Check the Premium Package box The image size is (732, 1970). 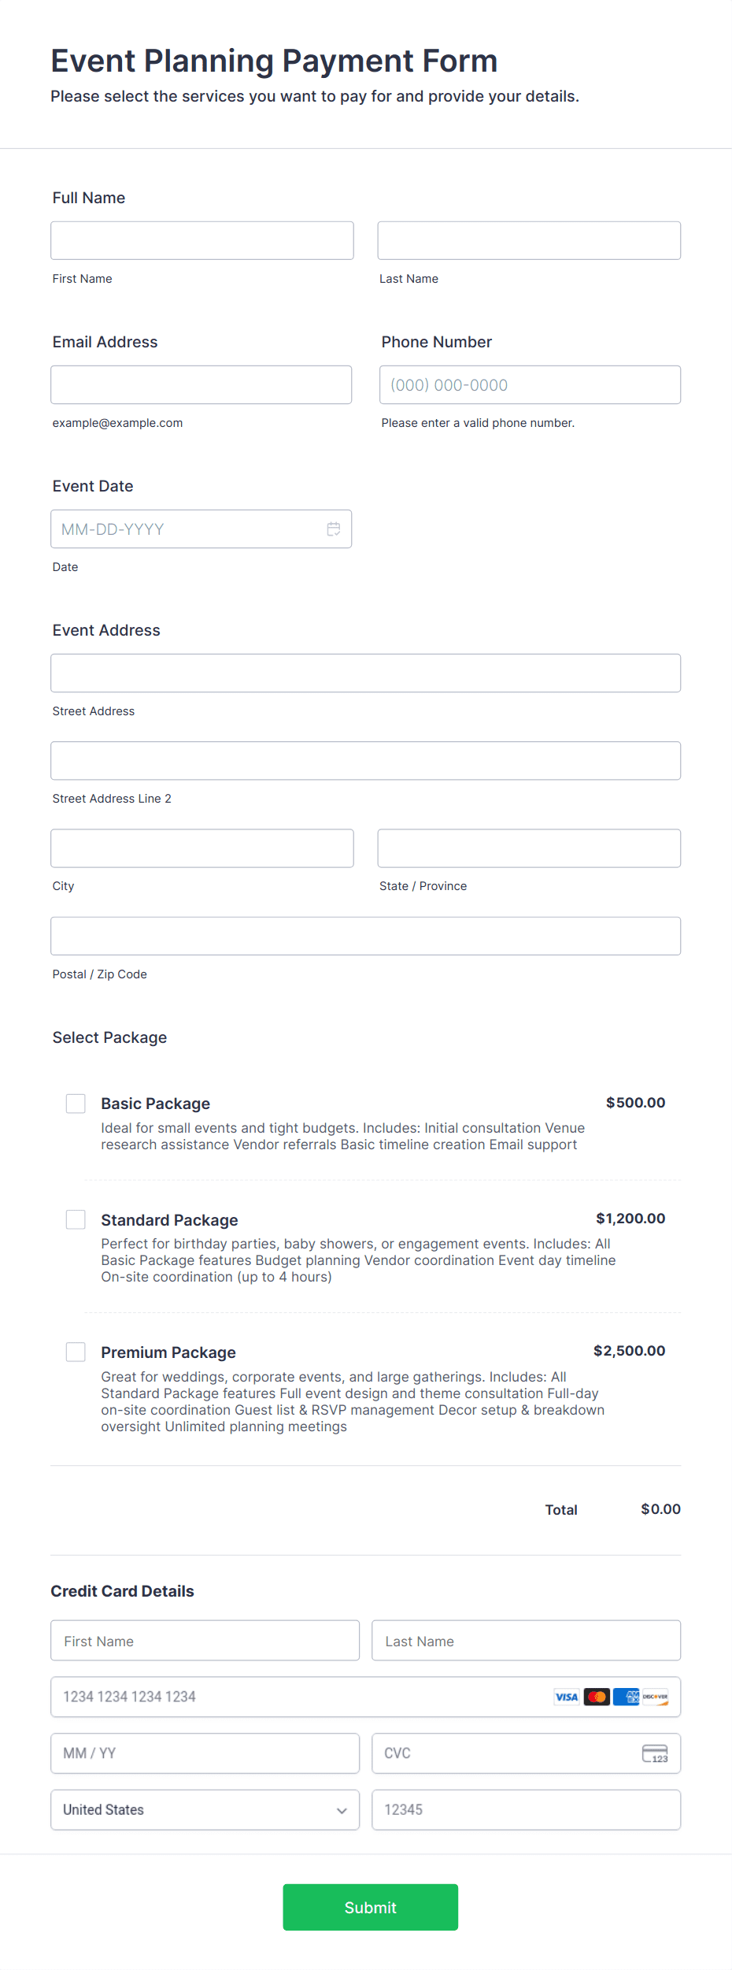pos(76,1352)
